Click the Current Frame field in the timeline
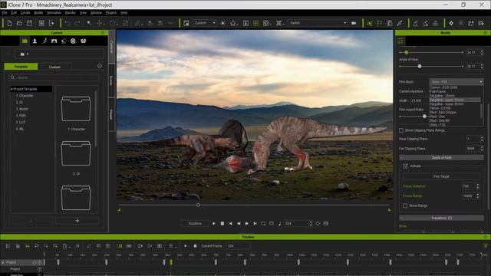This screenshot has height=276, width=491. pyautogui.click(x=239, y=246)
